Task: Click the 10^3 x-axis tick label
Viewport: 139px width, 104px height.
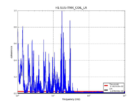Action: coord(124,96)
